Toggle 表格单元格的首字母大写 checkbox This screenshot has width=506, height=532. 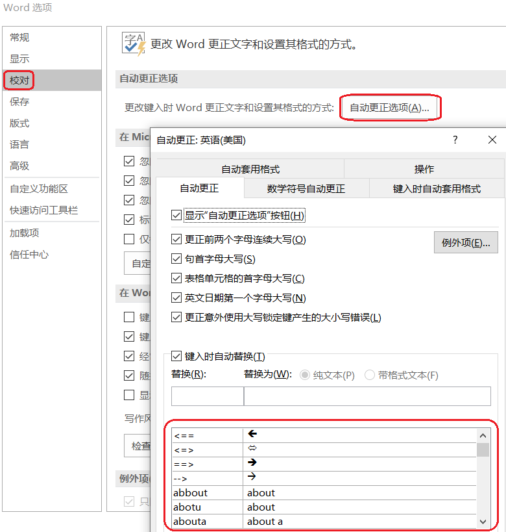coord(176,279)
